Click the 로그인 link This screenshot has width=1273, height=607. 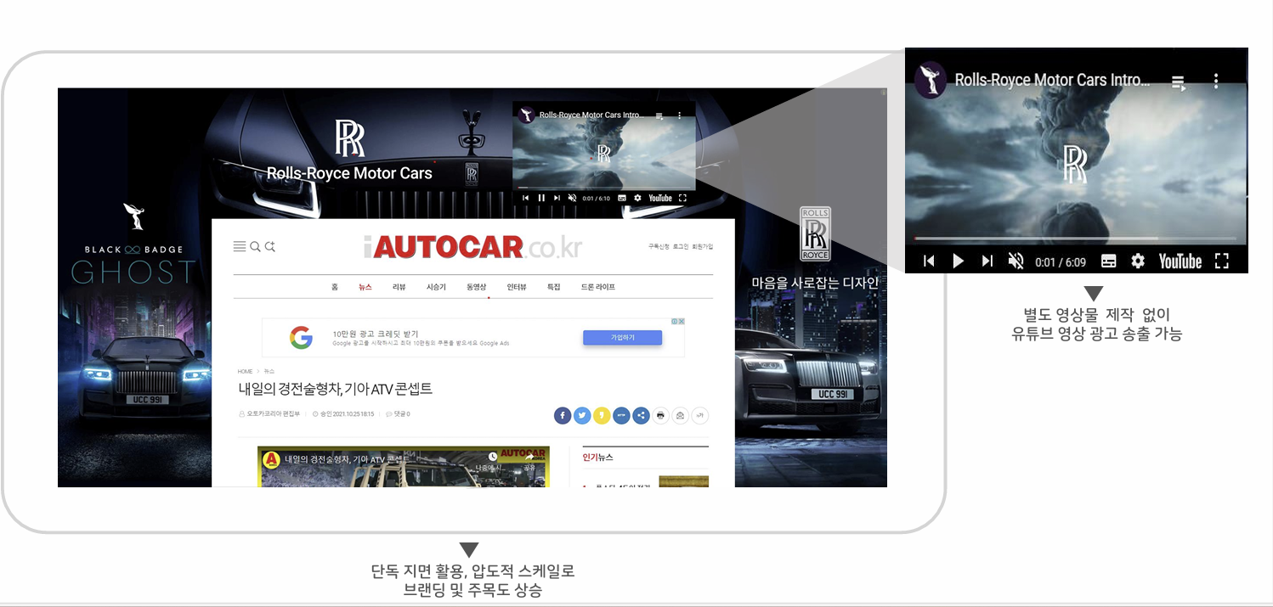[681, 246]
